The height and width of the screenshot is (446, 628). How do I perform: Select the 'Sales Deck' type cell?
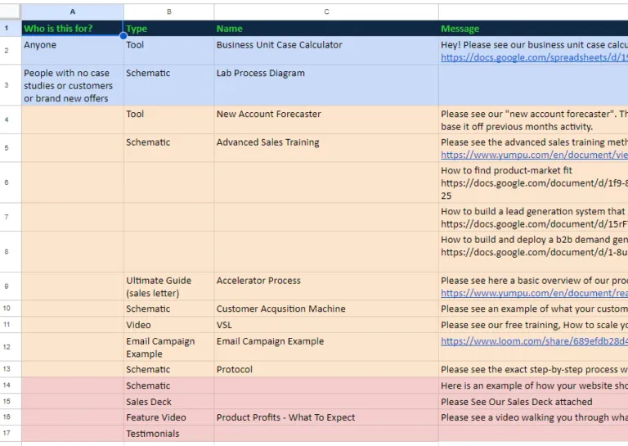click(169, 401)
